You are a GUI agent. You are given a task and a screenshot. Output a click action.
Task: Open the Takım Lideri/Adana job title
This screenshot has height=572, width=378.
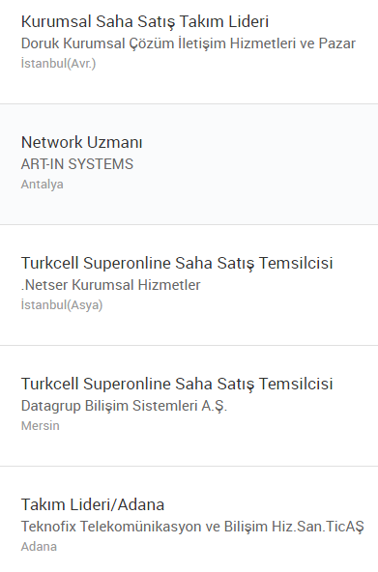click(x=93, y=505)
